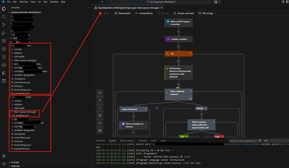Image resolution: width=289 pixels, height=168 pixels.
Task: Collapse the Check webhook response card
Action: [x=191, y=91]
